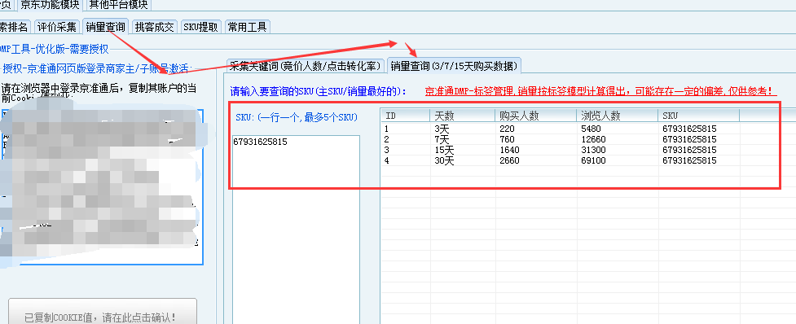Click view count 12660
Viewport: 796px width, 324px height.
[593, 139]
